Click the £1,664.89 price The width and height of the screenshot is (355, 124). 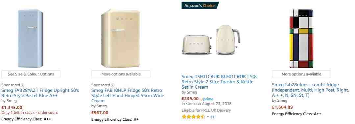(x=282, y=107)
